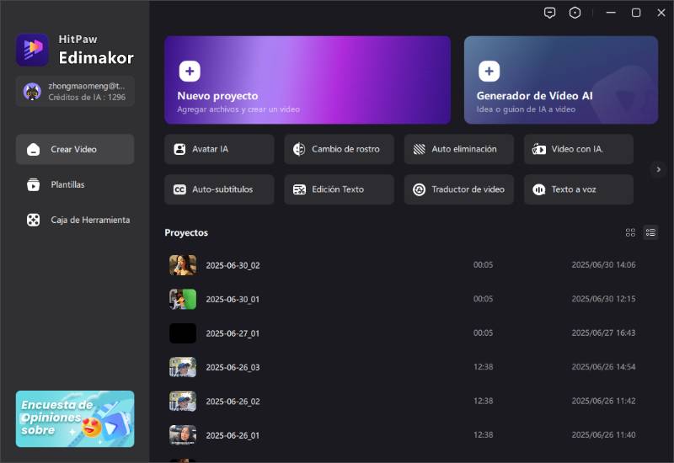
Task: Open the Auto eliminación tool
Action: [x=458, y=149]
